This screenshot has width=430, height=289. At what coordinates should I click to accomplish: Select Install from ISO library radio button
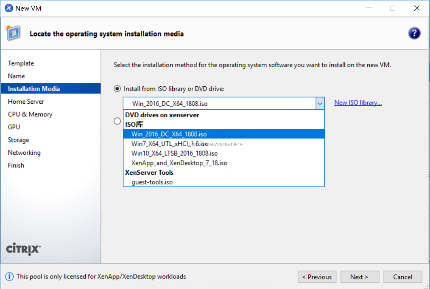click(117, 89)
